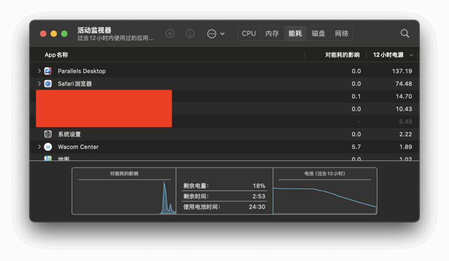This screenshot has height=261, width=449.
Task: Select the 网络 tab
Action: [342, 34]
